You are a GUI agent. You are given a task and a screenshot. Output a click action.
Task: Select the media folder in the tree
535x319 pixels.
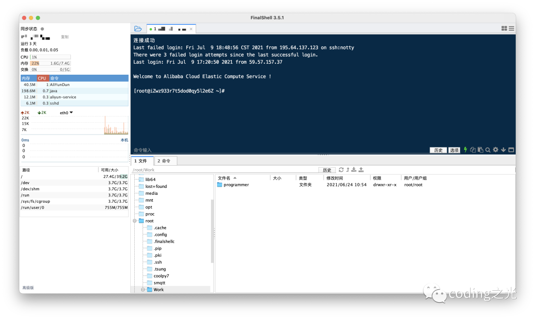(149, 193)
